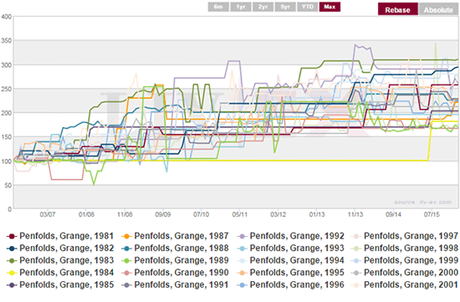Image resolution: width=460 pixels, height=302 pixels.
Task: Click the Penfolds, Grange, 1991 legend entry
Action: coord(175,284)
